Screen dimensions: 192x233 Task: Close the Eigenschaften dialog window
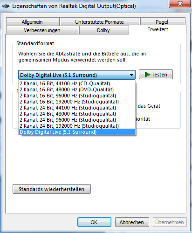click(x=179, y=4)
